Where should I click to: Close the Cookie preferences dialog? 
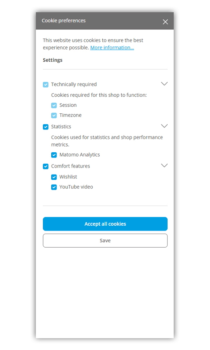point(165,21)
